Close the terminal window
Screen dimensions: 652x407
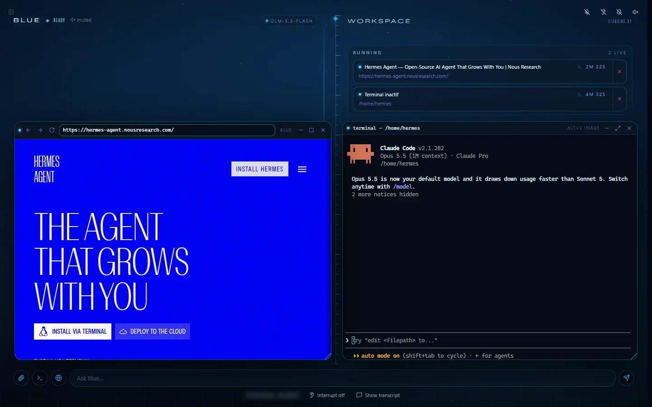(629, 128)
